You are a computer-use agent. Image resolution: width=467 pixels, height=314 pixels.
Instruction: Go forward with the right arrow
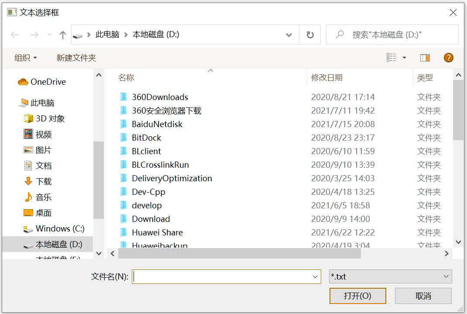coord(34,35)
